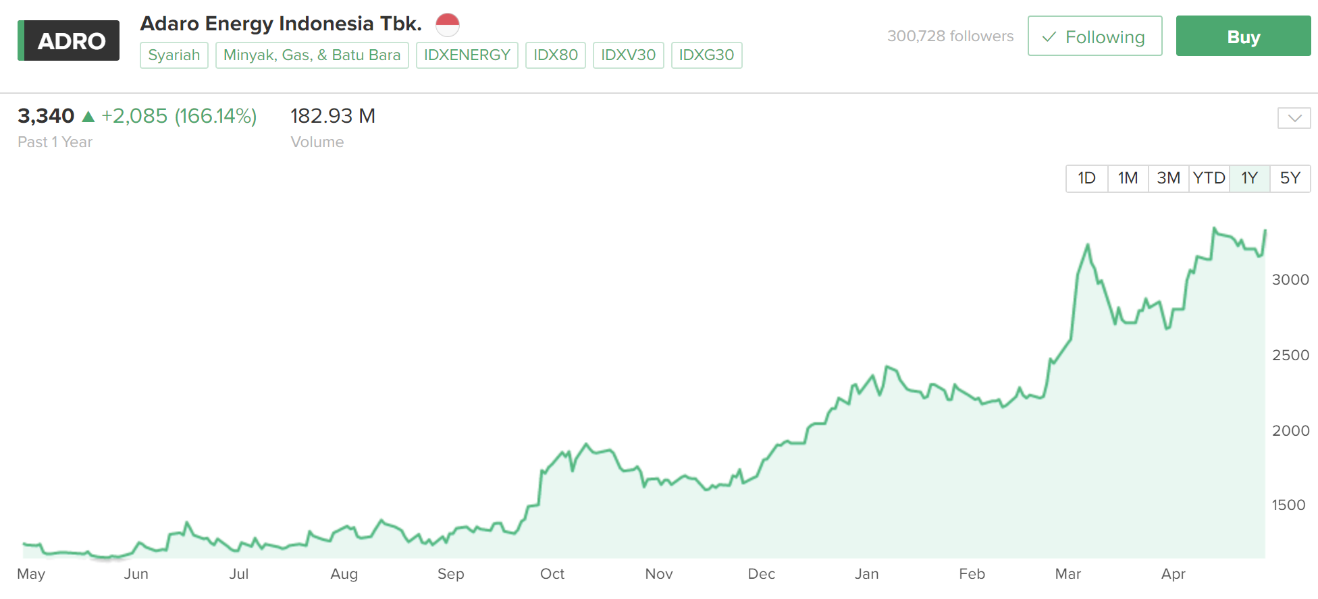1318x599 pixels.
Task: Click the ADRO ticker badge
Action: click(69, 40)
